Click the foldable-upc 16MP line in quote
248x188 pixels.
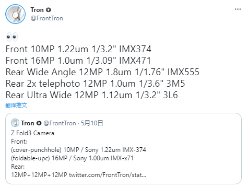72,158
